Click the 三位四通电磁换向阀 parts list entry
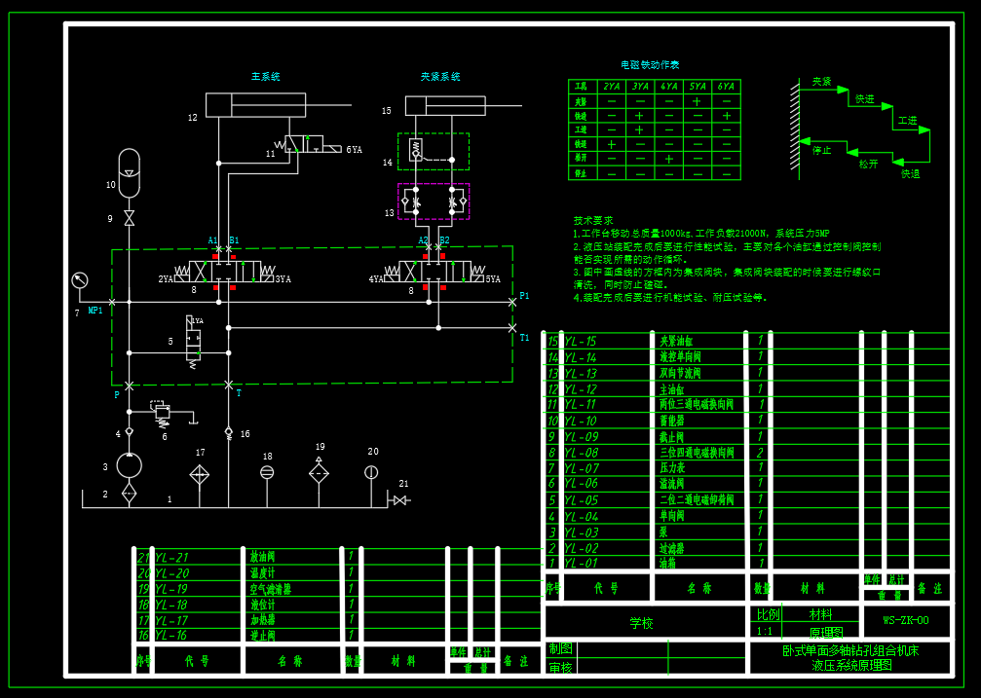Screen dimensions: 981x698 point(697,453)
